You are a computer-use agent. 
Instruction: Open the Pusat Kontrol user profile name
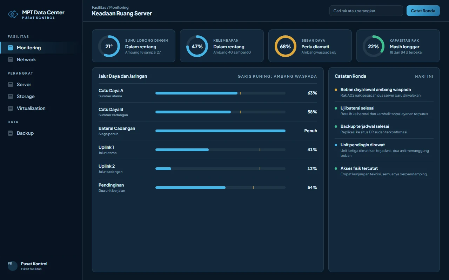point(34,264)
